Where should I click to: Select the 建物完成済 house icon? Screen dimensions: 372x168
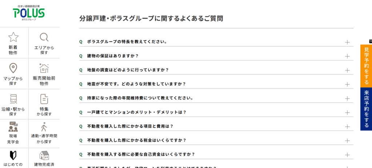click(44, 156)
